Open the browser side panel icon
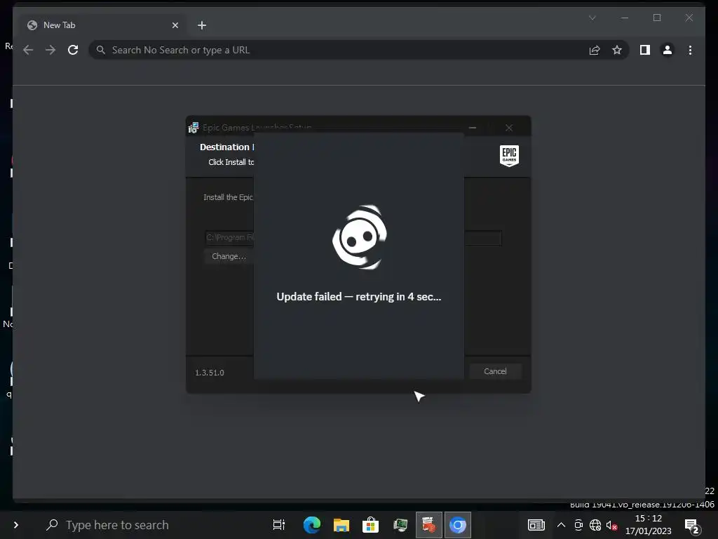This screenshot has width=718, height=539. coord(645,50)
